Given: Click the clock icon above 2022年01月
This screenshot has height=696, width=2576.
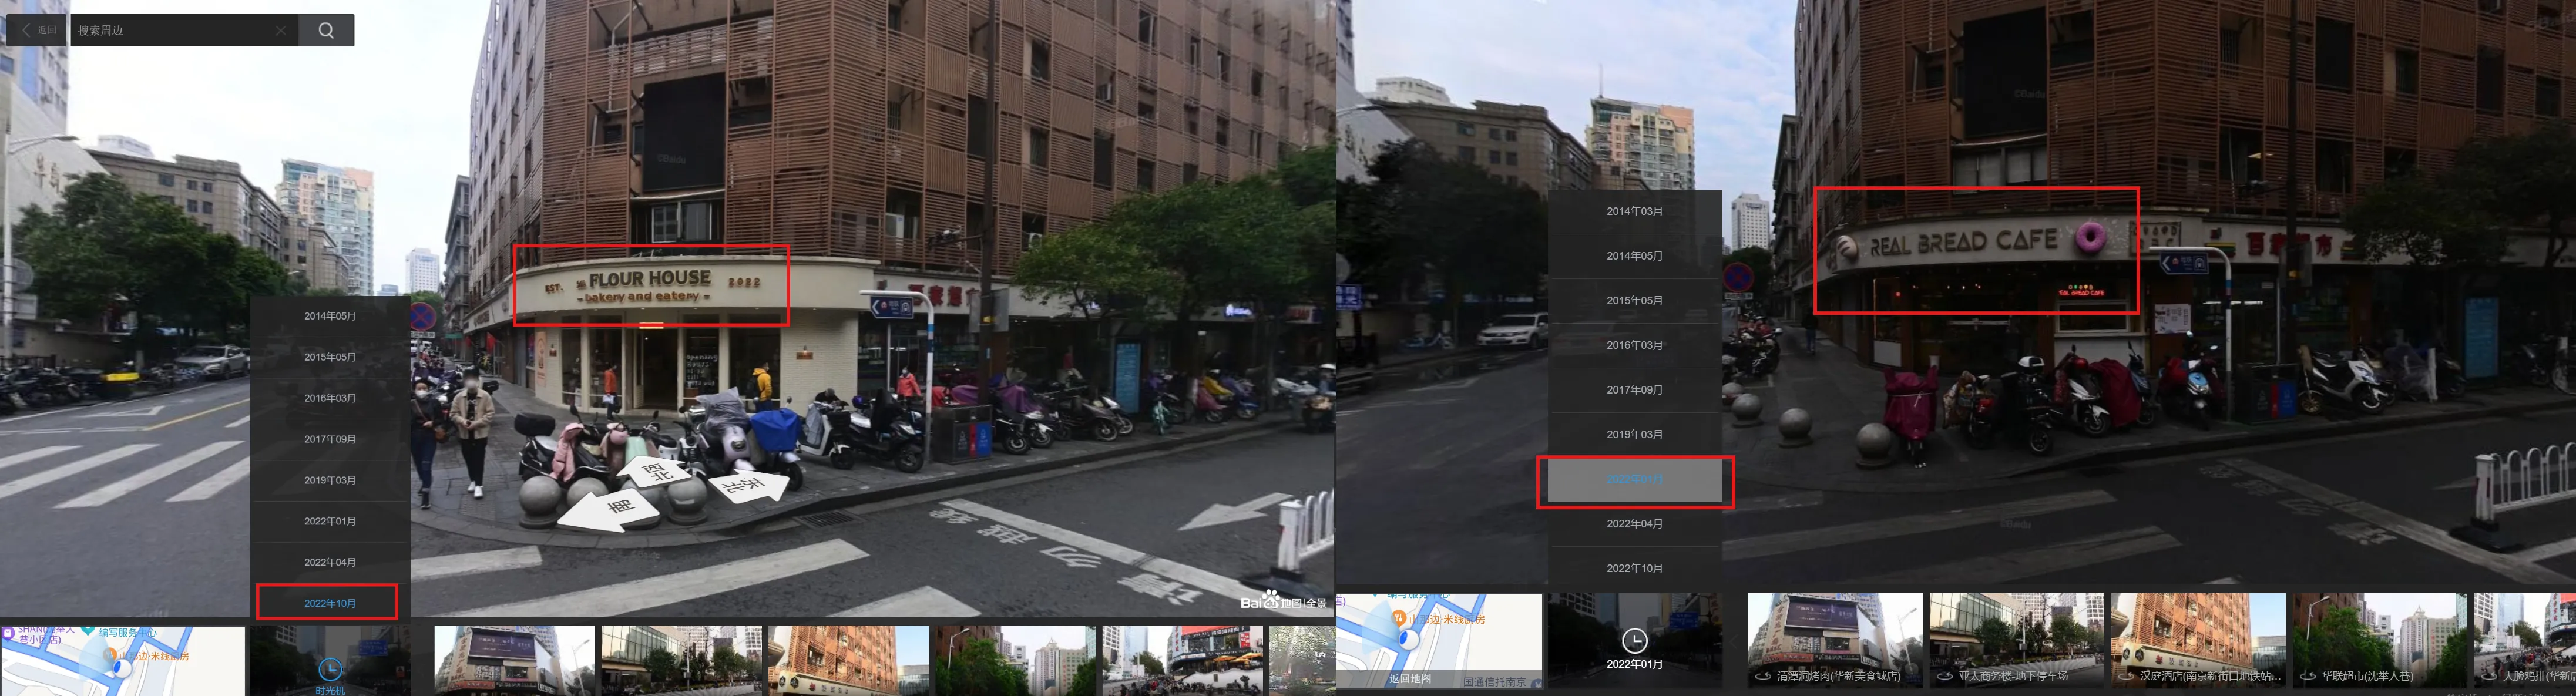Looking at the screenshot, I should click(x=1634, y=641).
